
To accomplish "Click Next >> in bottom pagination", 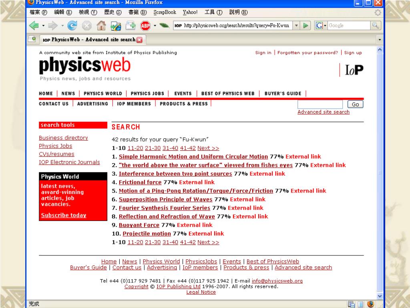I will (x=208, y=242).
